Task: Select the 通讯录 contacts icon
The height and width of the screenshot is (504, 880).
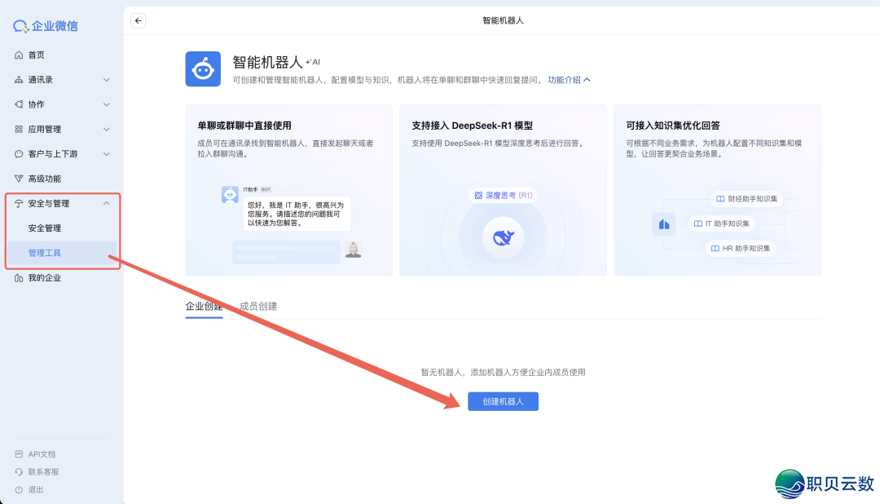Action: [x=19, y=79]
